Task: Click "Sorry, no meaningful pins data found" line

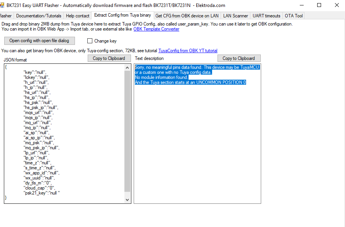Action: coord(197,67)
